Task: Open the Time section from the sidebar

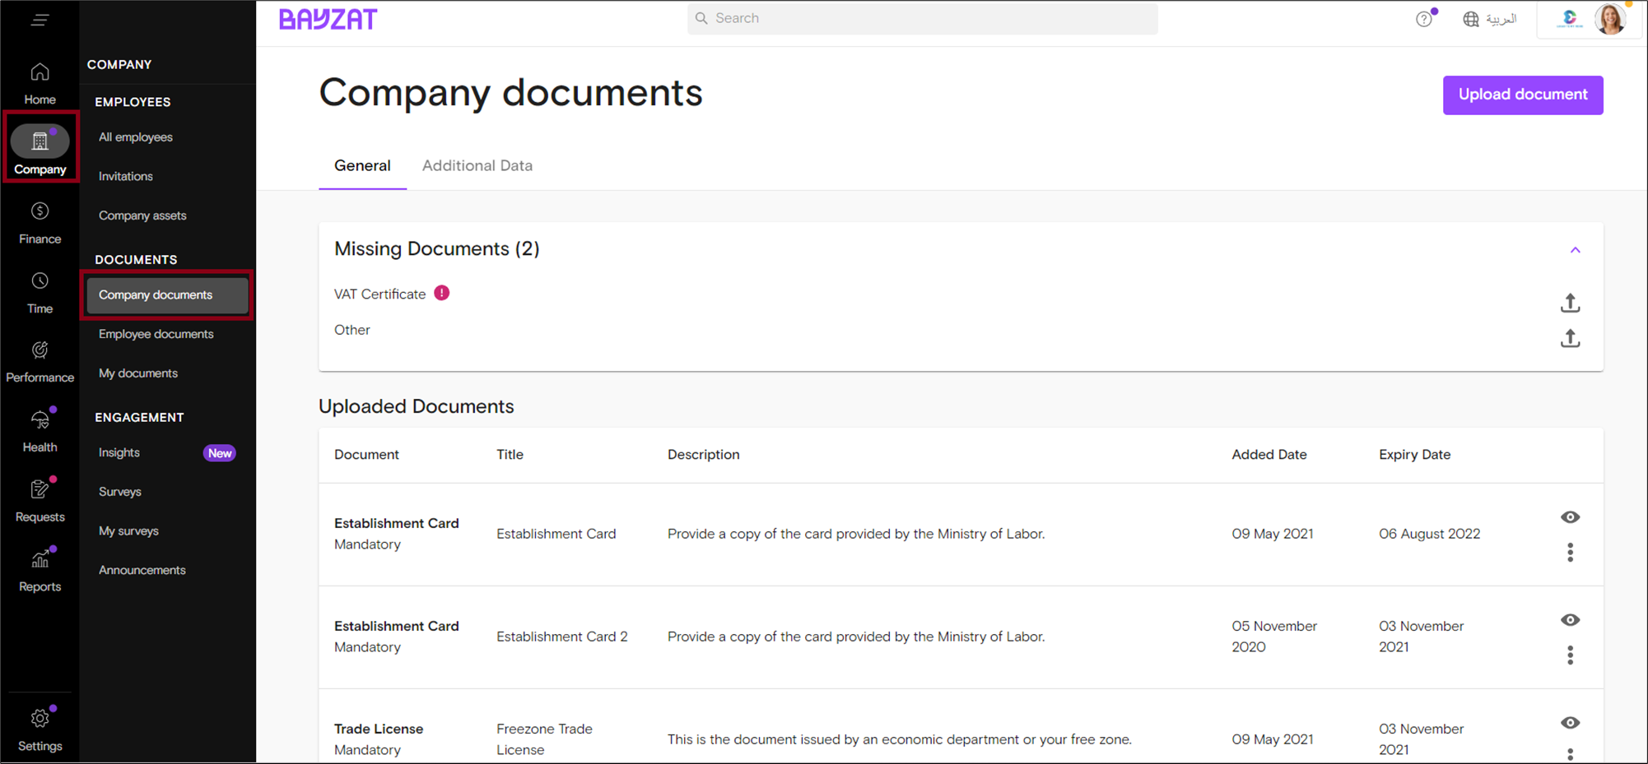Action: tap(40, 290)
